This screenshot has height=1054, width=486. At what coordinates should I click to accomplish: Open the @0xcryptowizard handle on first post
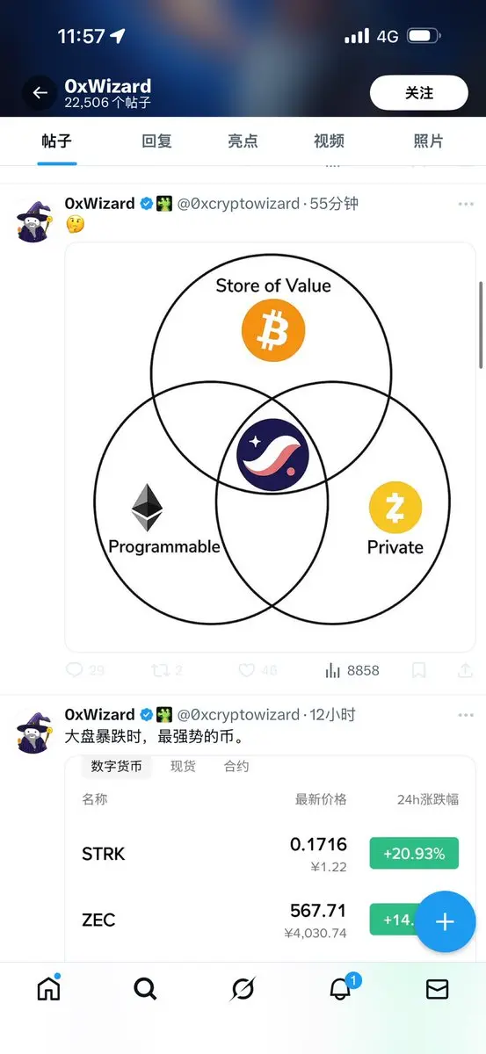coord(238,203)
